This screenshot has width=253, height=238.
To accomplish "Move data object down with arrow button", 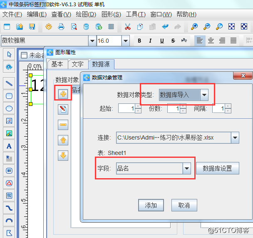I will point(63,155).
